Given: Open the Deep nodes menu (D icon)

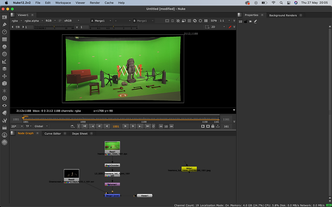Looking at the screenshot, I should click(4, 98).
